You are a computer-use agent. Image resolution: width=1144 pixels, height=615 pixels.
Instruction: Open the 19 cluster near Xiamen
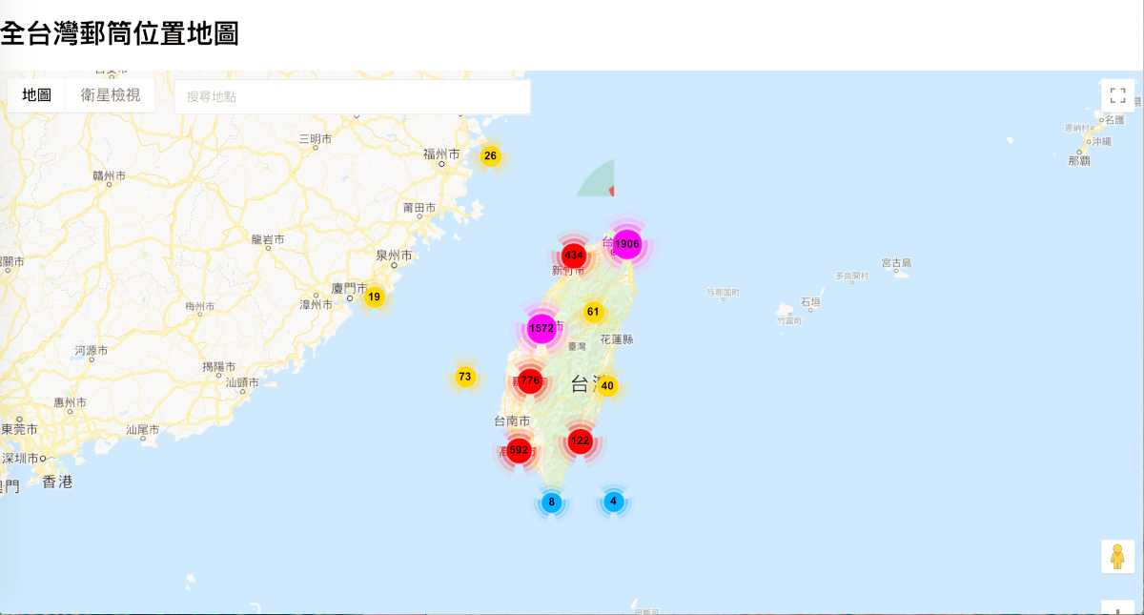(x=375, y=297)
